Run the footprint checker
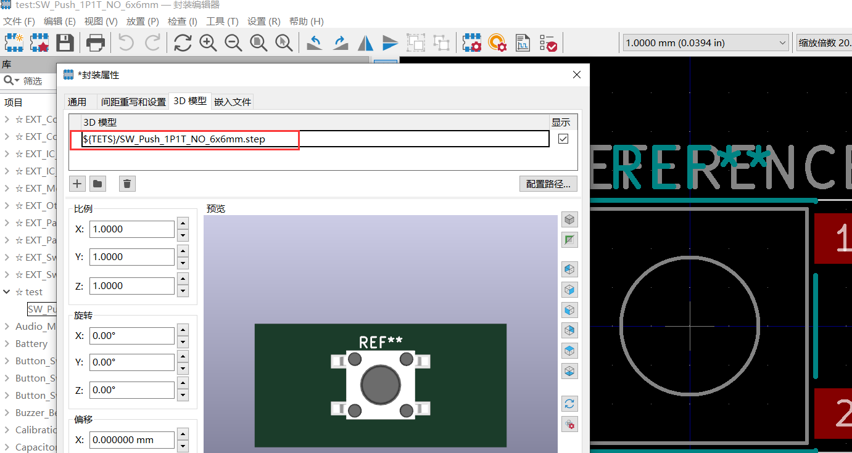The image size is (852, 453). tap(548, 43)
